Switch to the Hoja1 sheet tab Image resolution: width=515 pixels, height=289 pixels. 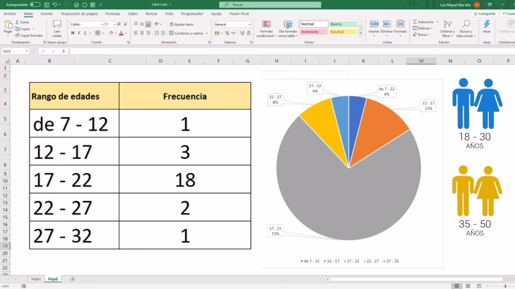(36, 279)
